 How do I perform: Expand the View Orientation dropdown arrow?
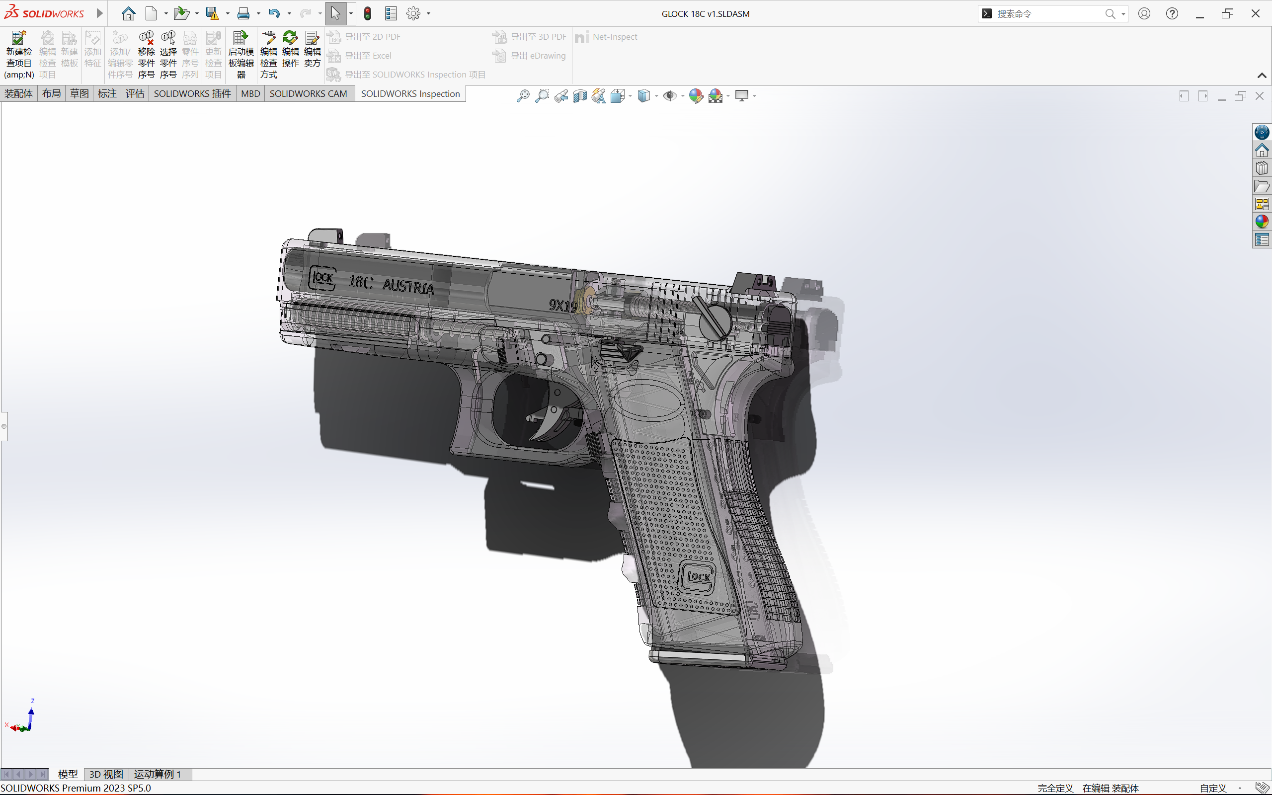630,96
